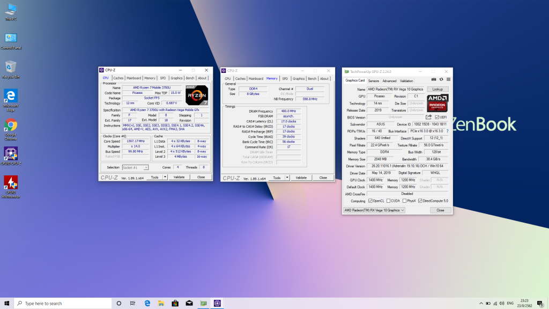Open Mainboard tab in first CPU-Z window
This screenshot has width=549, height=309.
pyautogui.click(x=133, y=78)
